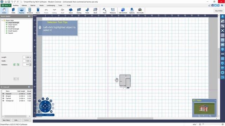Pick the Doors tool
225x126 pixels.
[38, 11]
